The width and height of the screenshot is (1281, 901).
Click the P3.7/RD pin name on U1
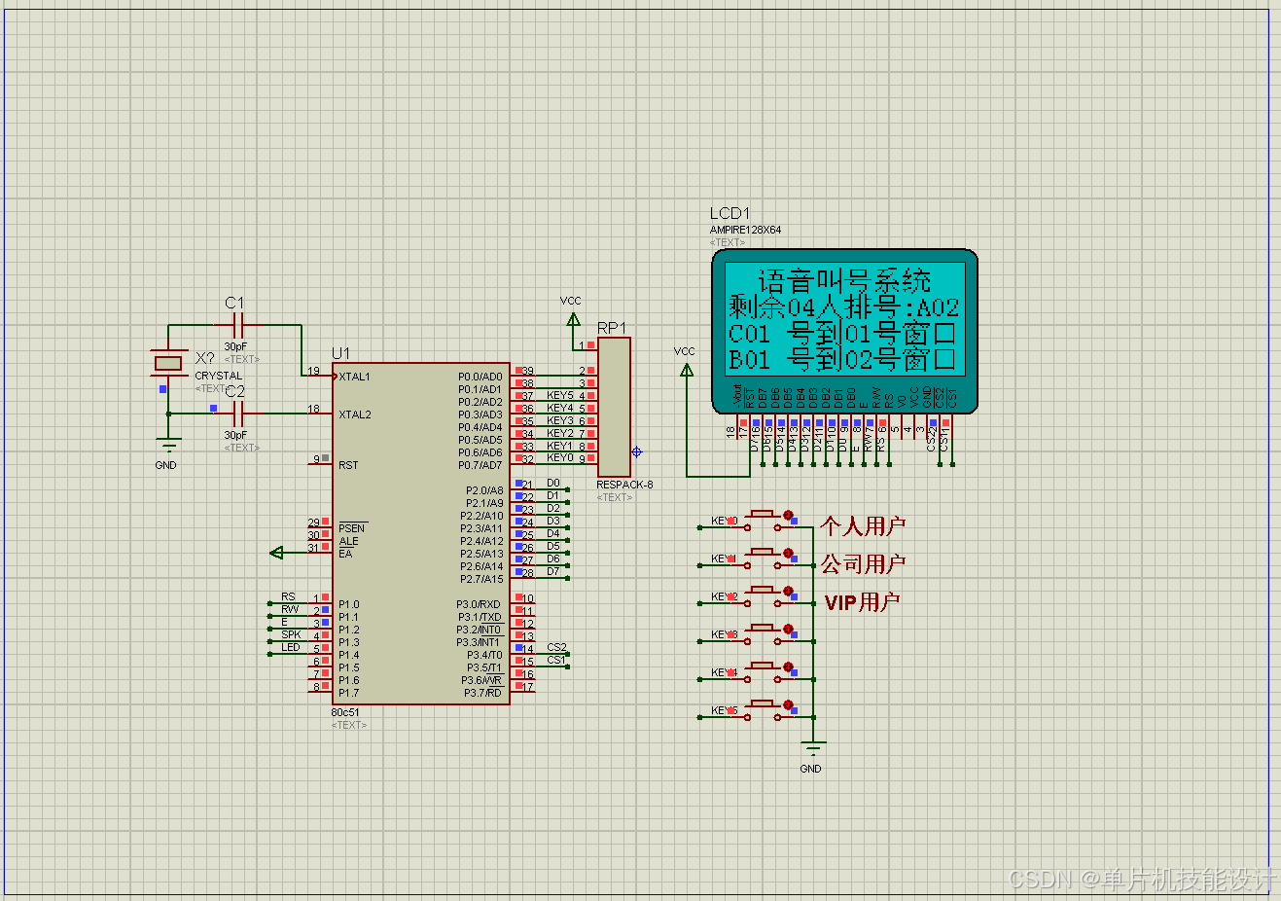tap(483, 693)
